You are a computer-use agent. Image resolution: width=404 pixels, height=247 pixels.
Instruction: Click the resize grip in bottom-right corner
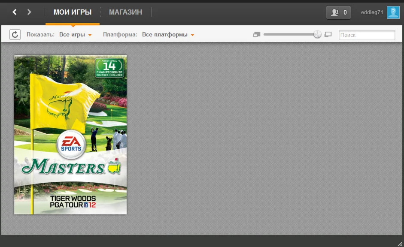[x=401, y=244]
